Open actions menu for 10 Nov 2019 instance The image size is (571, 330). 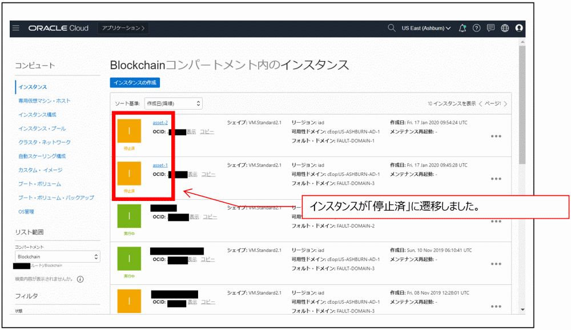pyautogui.click(x=496, y=264)
